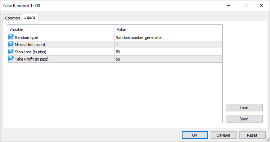Select the Stop Loss (in pips) label

point(31,52)
